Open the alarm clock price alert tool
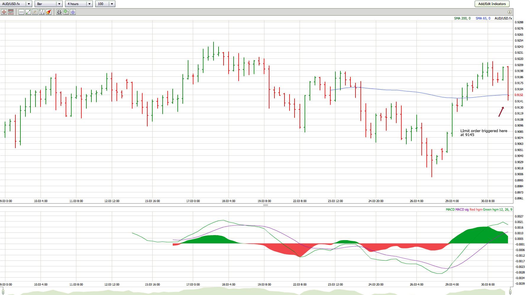This screenshot has height=295, width=527. 59,12
